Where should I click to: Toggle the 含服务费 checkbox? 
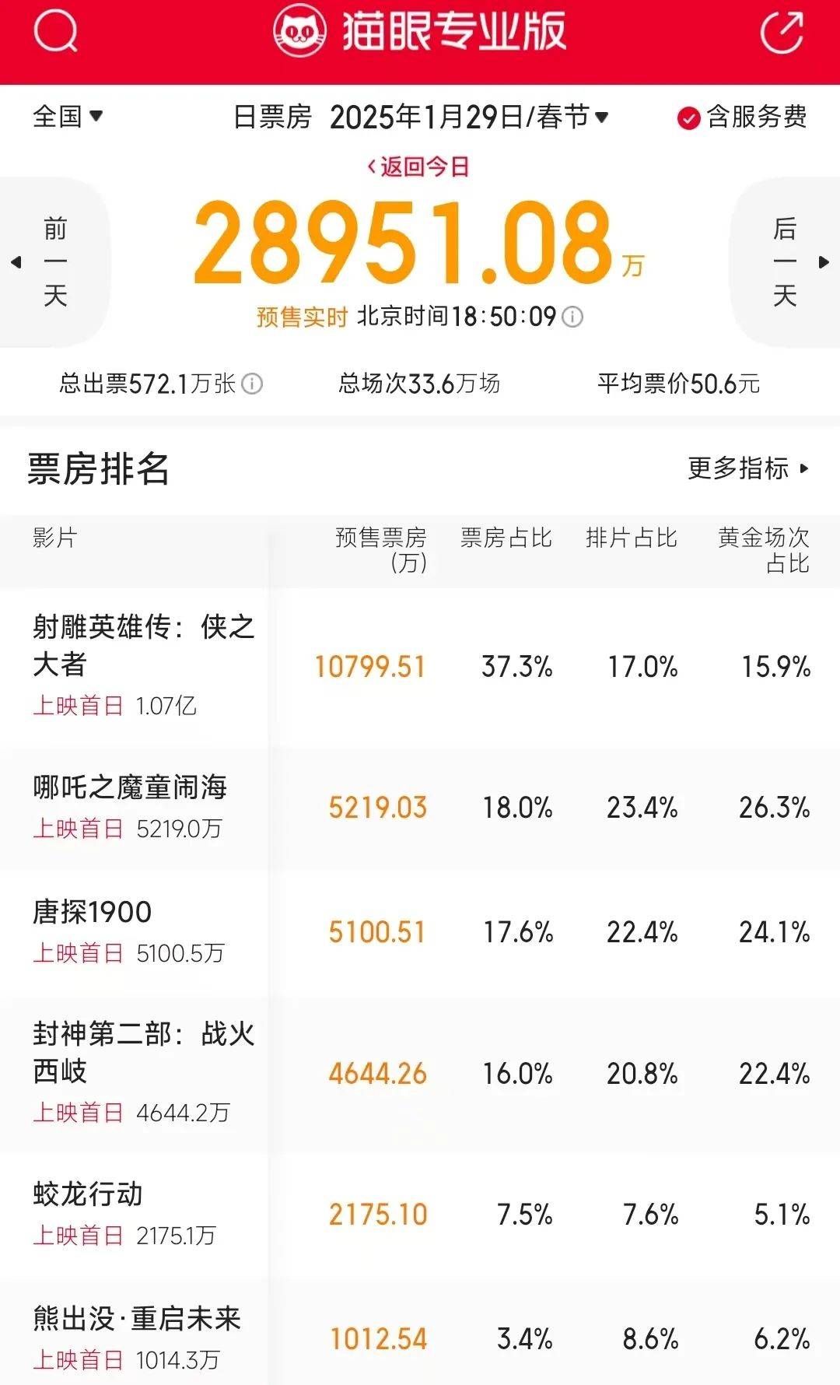[689, 118]
